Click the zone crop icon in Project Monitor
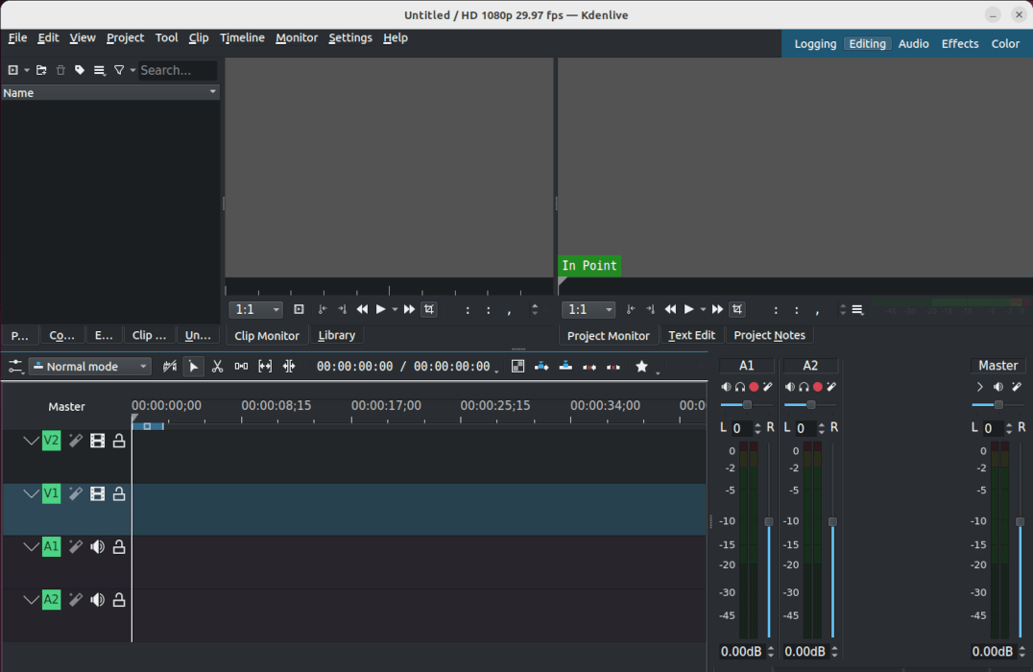This screenshot has width=1033, height=672. 737,309
